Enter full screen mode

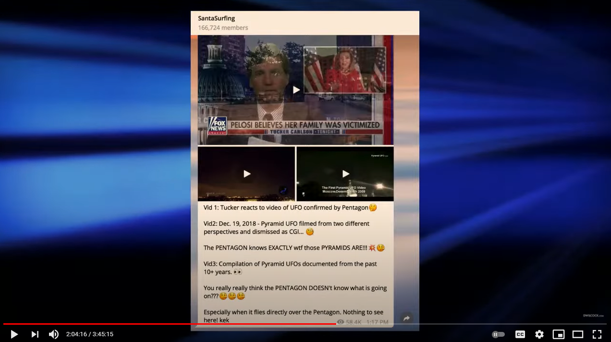597,334
